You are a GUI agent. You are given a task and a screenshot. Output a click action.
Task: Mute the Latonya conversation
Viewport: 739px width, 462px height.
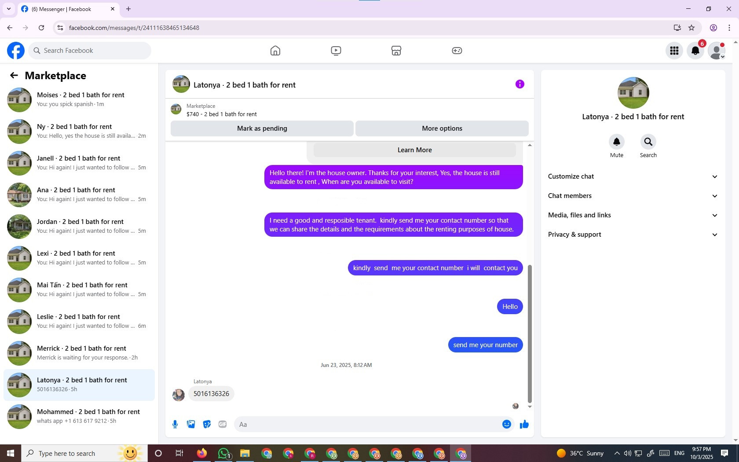617,142
